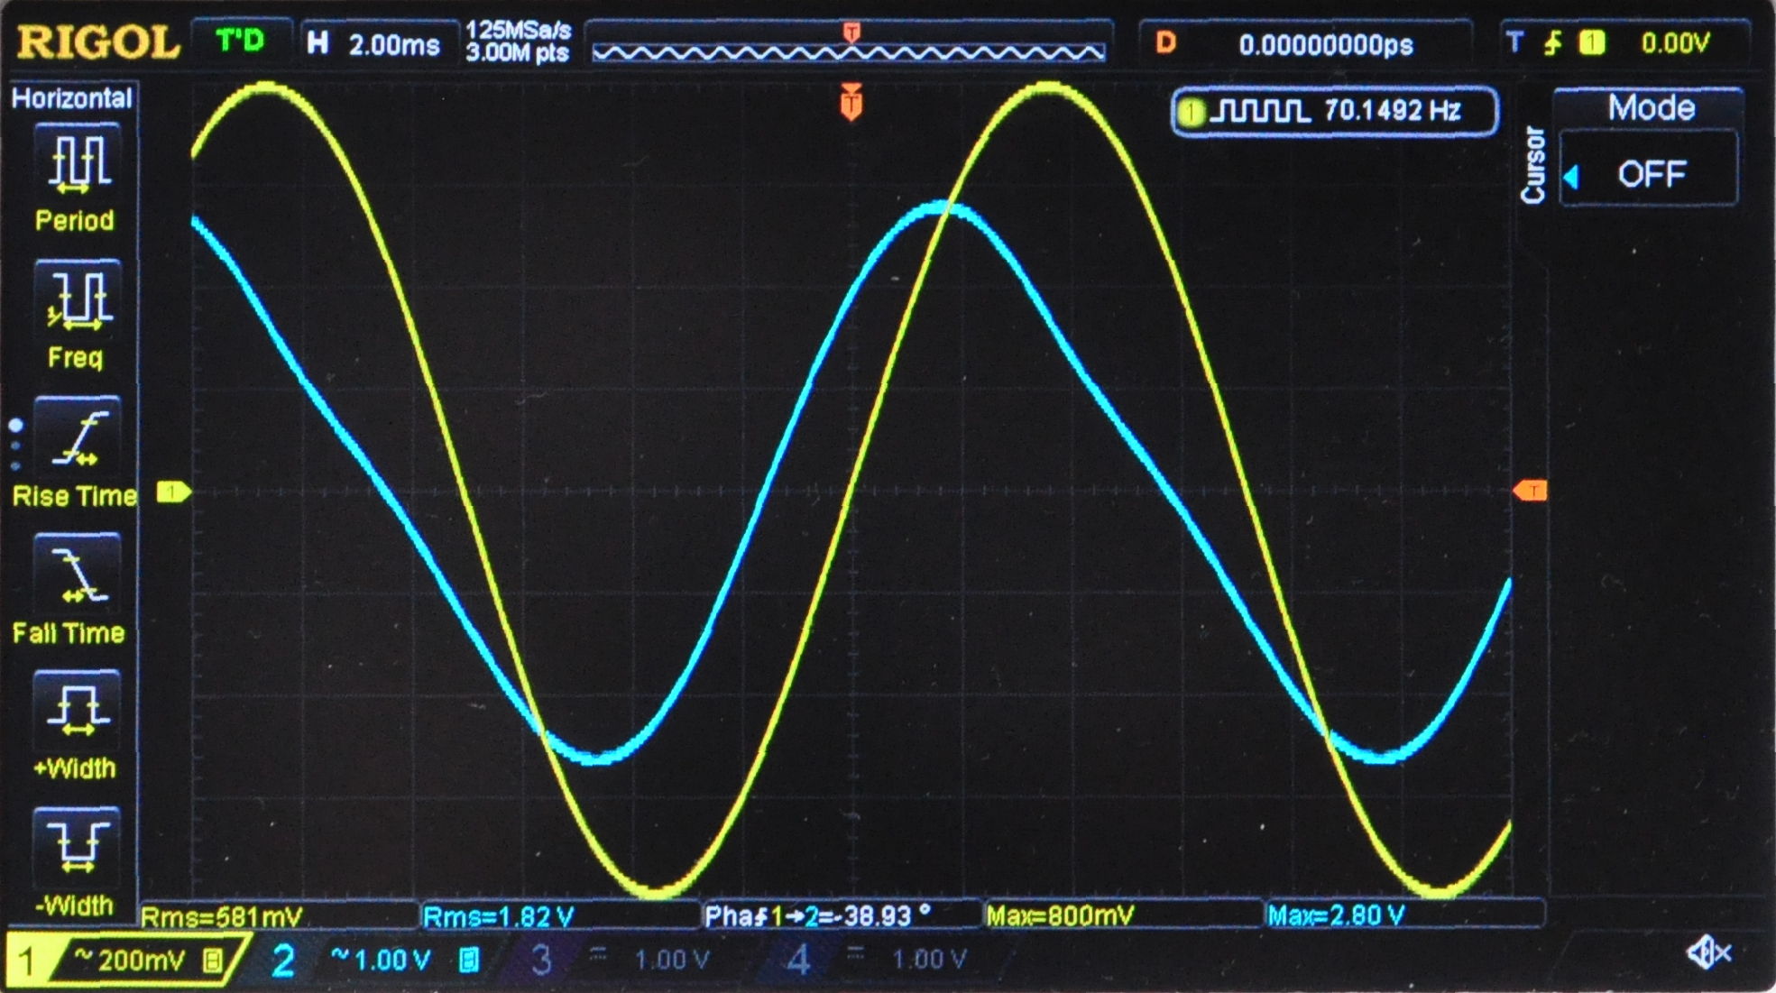Switch to the Cursor side menu tab
Viewport: 1776px width, 993px height.
pyautogui.click(x=1533, y=162)
